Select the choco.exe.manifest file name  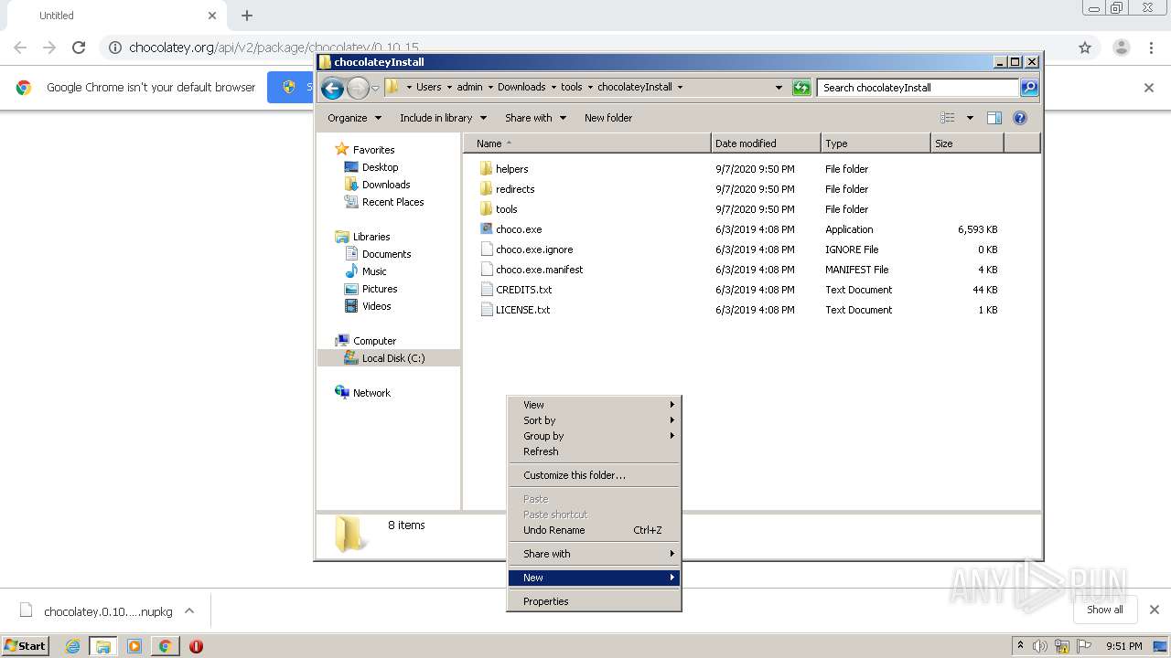coord(540,270)
